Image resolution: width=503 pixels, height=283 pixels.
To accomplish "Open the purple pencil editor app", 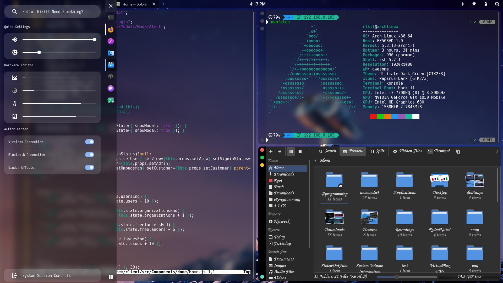I will click(x=111, y=41).
